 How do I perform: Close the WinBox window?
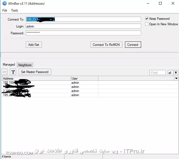[173, 3]
